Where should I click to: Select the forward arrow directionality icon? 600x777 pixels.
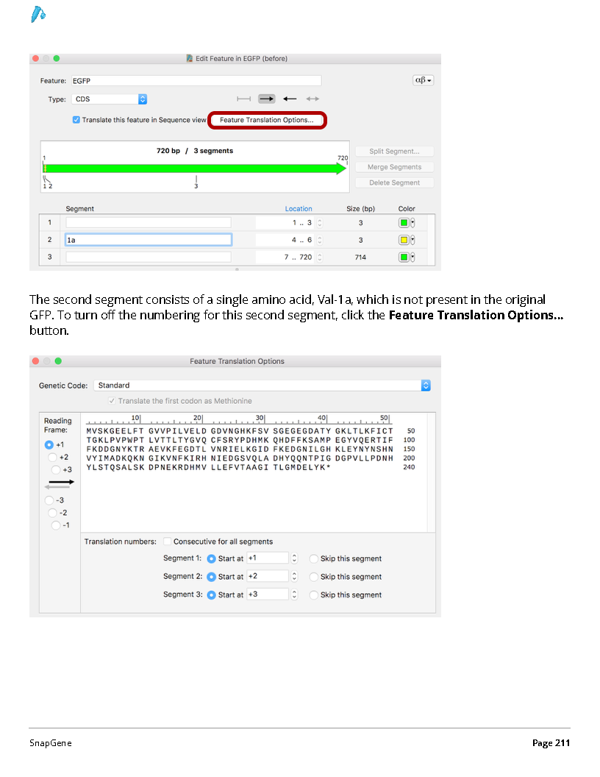tap(266, 99)
